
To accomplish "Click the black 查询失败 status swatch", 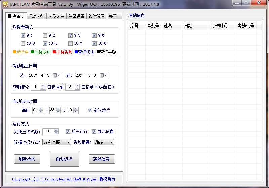I will (x=98, y=52).
